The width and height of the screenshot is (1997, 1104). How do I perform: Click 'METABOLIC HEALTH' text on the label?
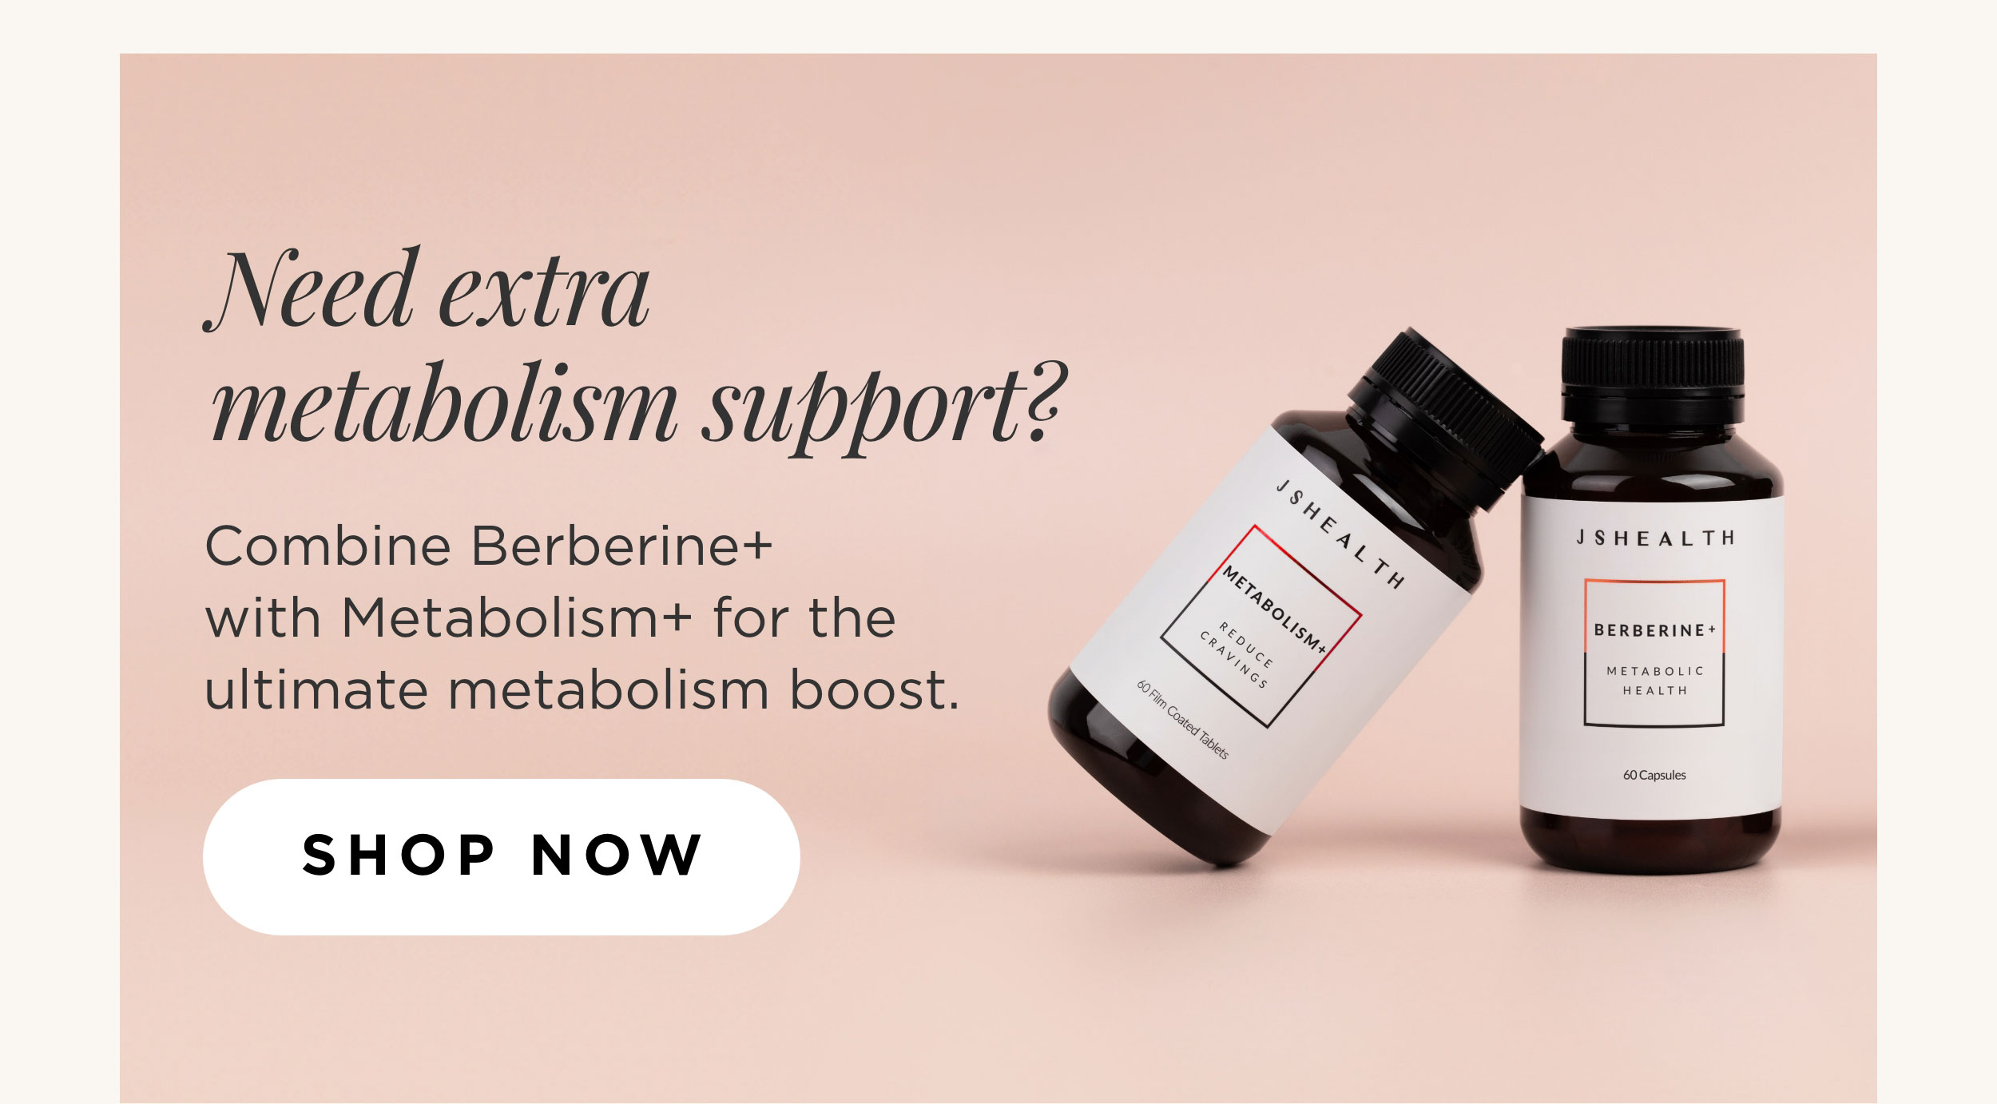point(1655,681)
